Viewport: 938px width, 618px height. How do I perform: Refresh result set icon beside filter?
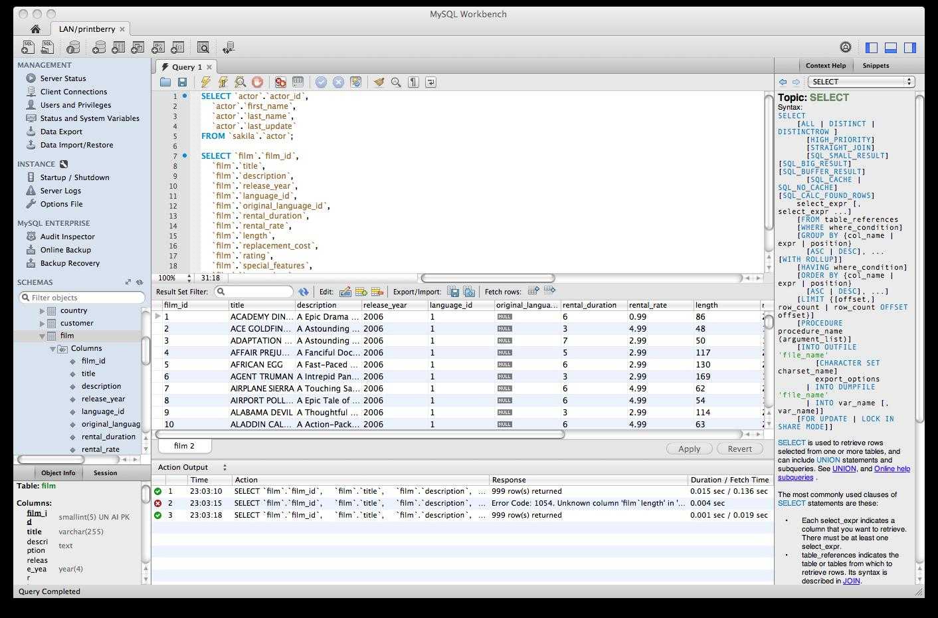304,292
